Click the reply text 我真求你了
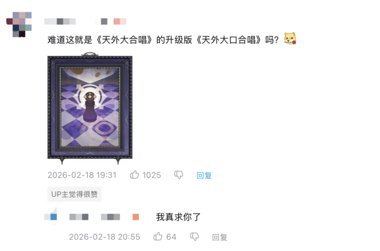Image resolution: width=380 pixels, height=251 pixels. pos(178,217)
